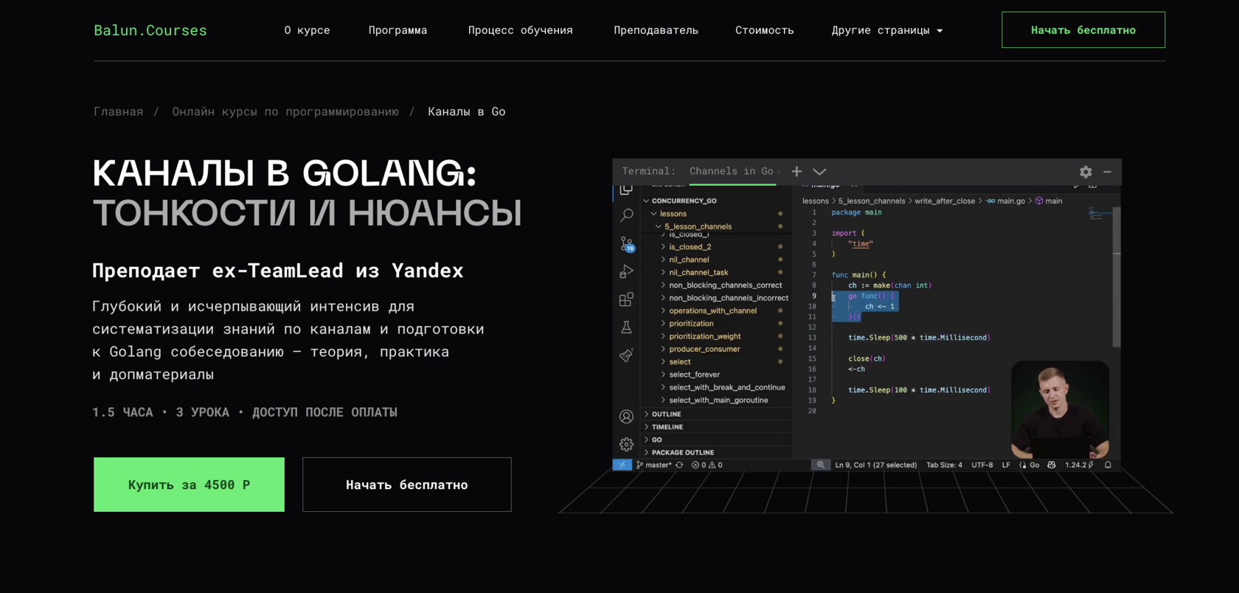Click the instructor video thumbnail

tap(1059, 408)
